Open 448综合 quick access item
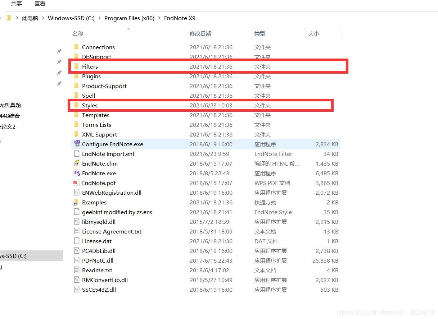 pyautogui.click(x=10, y=116)
